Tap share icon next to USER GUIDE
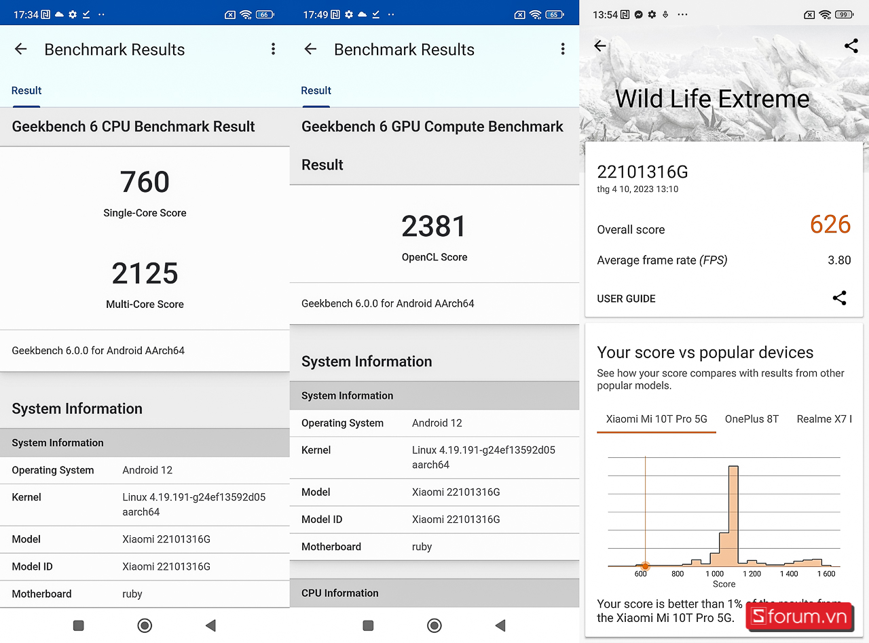This screenshot has width=869, height=643. pyautogui.click(x=839, y=298)
